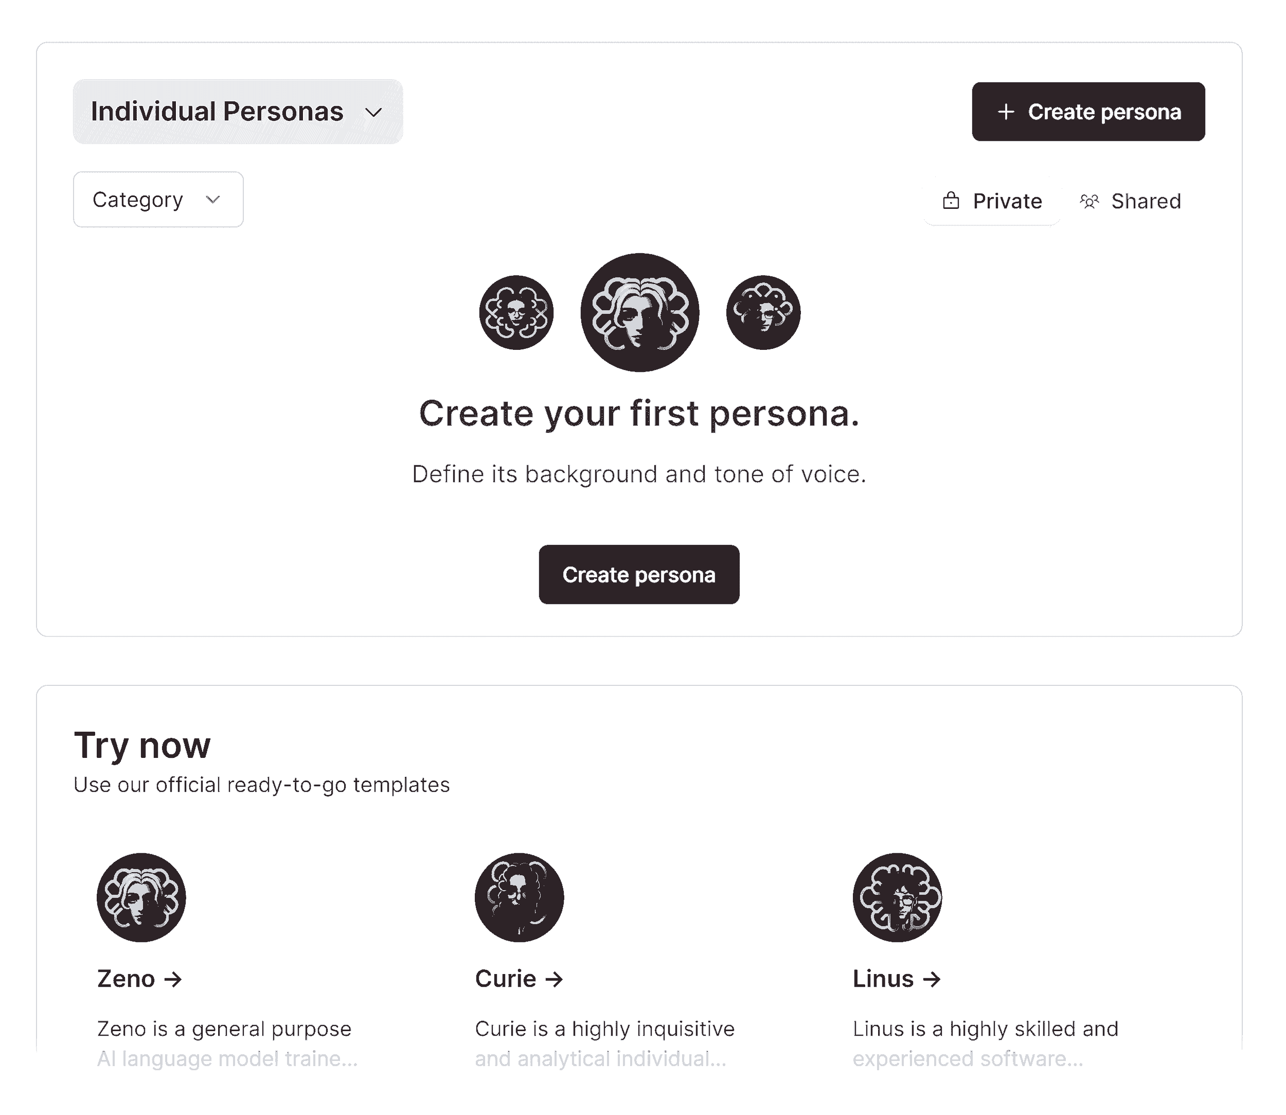Open the Curie template page
Viewport: 1286px width, 1115px height.
[x=520, y=978]
